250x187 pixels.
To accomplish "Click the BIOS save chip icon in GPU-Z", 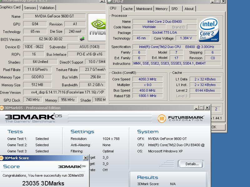I will click(82, 39).
